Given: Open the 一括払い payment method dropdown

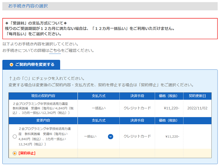Looking at the screenshot, I should pos(99,136).
